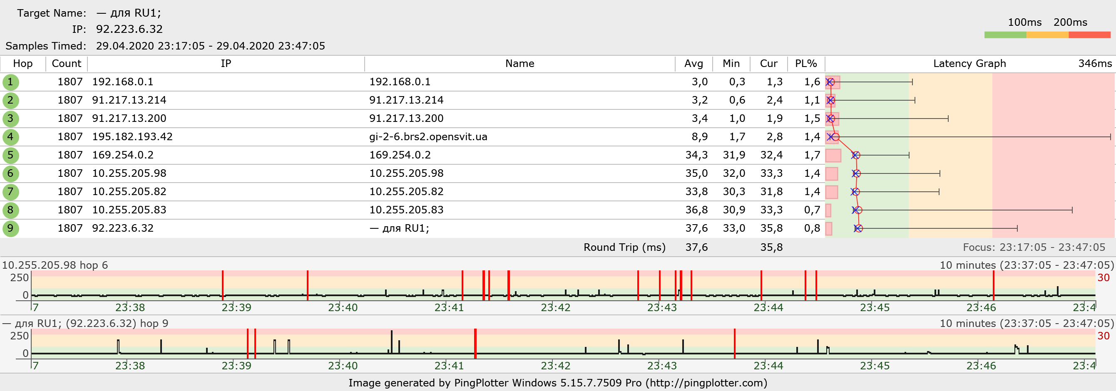1116x391 pixels.
Task: Click the Count column header
Action: point(66,64)
